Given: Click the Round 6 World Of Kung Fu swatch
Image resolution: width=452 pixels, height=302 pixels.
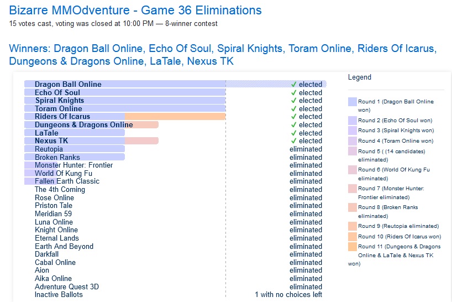Looking at the screenshot, I should (x=352, y=170).
